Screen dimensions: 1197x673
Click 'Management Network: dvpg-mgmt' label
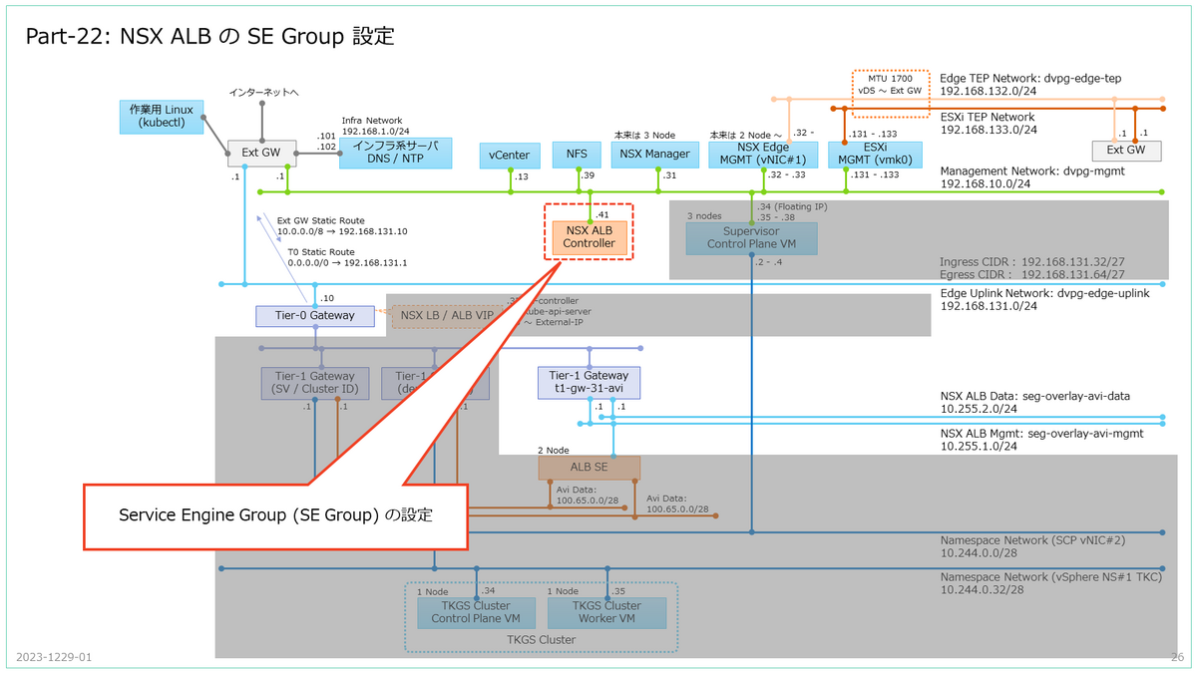pyautogui.click(x=1030, y=171)
